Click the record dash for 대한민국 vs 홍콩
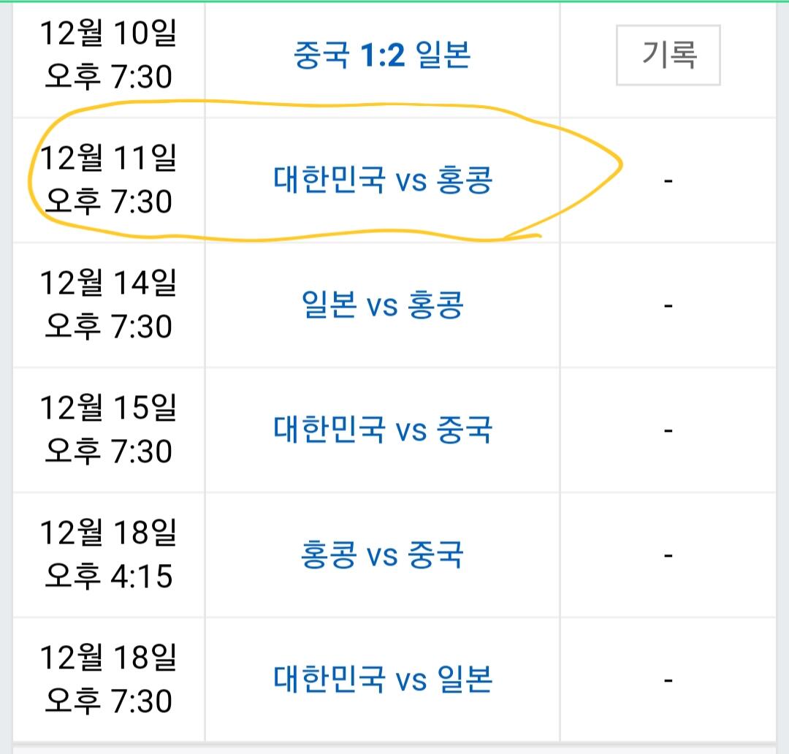The width and height of the screenshot is (789, 754). coord(668,180)
